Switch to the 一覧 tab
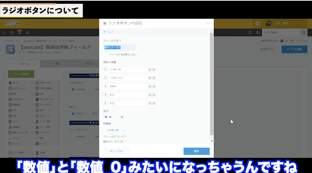This screenshot has width=312, height=173. pos(56,63)
